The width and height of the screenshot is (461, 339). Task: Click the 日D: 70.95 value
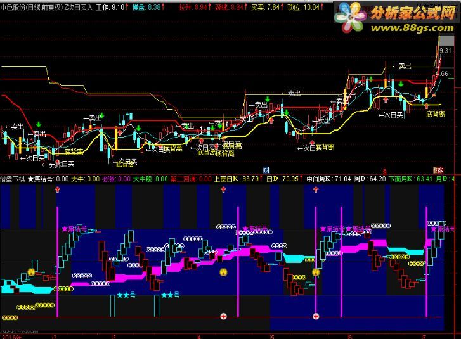pos(284,179)
